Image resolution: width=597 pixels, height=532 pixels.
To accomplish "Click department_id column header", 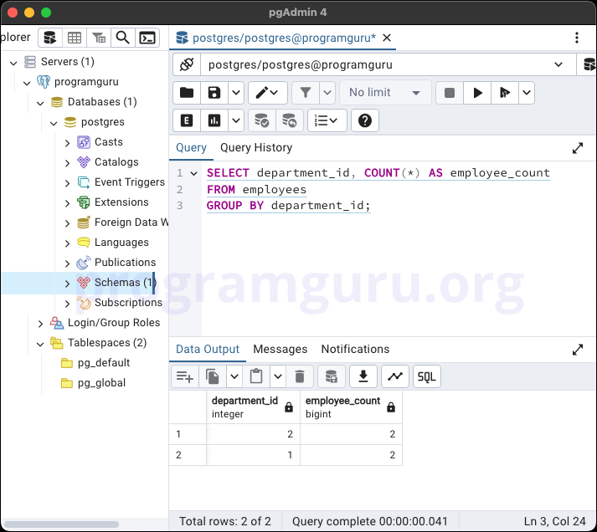I will (x=253, y=407).
